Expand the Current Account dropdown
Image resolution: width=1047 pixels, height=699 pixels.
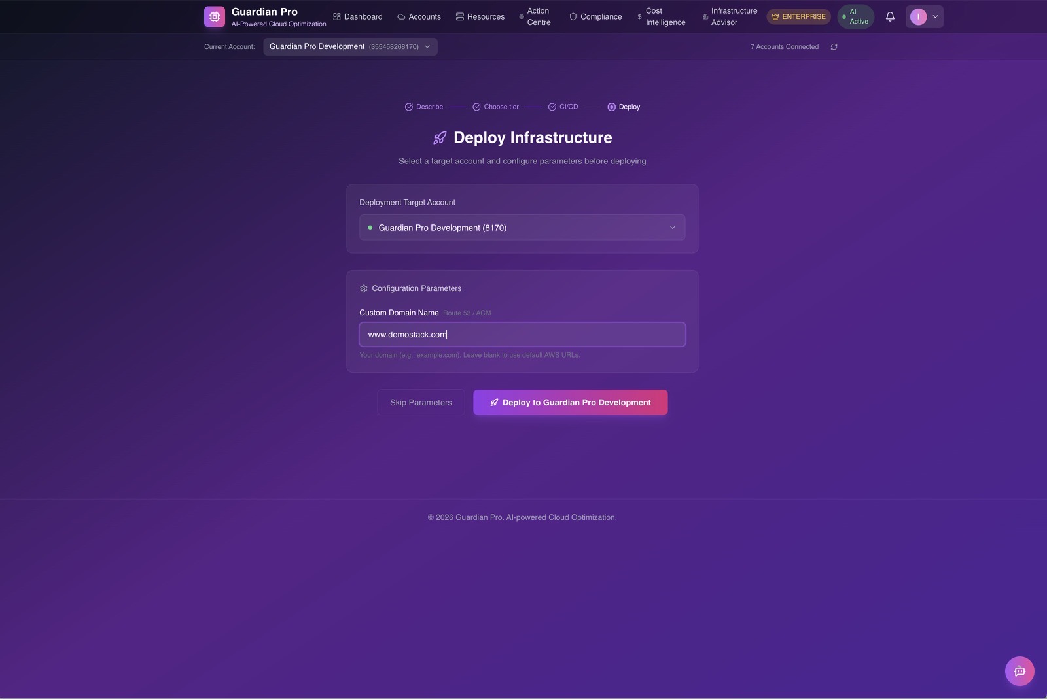pyautogui.click(x=350, y=47)
